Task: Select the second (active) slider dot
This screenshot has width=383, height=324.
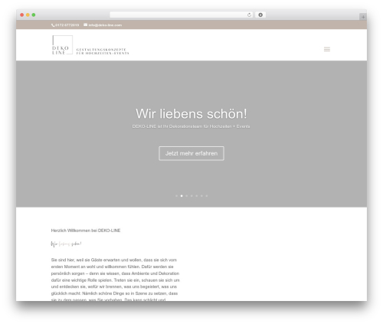Action: 182,196
